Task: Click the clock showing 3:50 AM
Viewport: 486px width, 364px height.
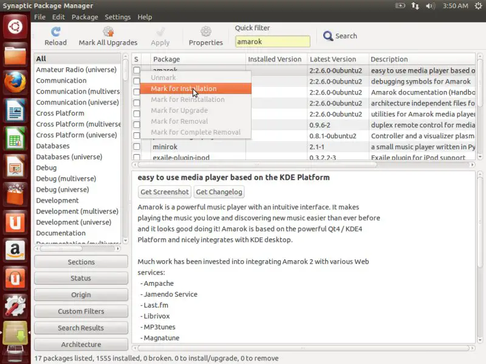Action: coord(455,5)
